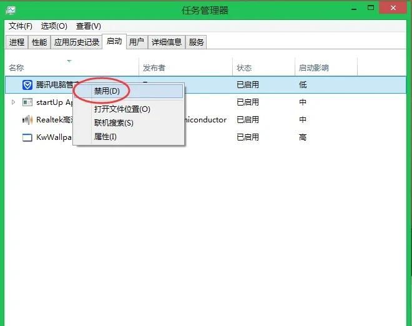412x326 pixels.
Task: Select the KwWallpaper entry name
Action: [x=54, y=137]
